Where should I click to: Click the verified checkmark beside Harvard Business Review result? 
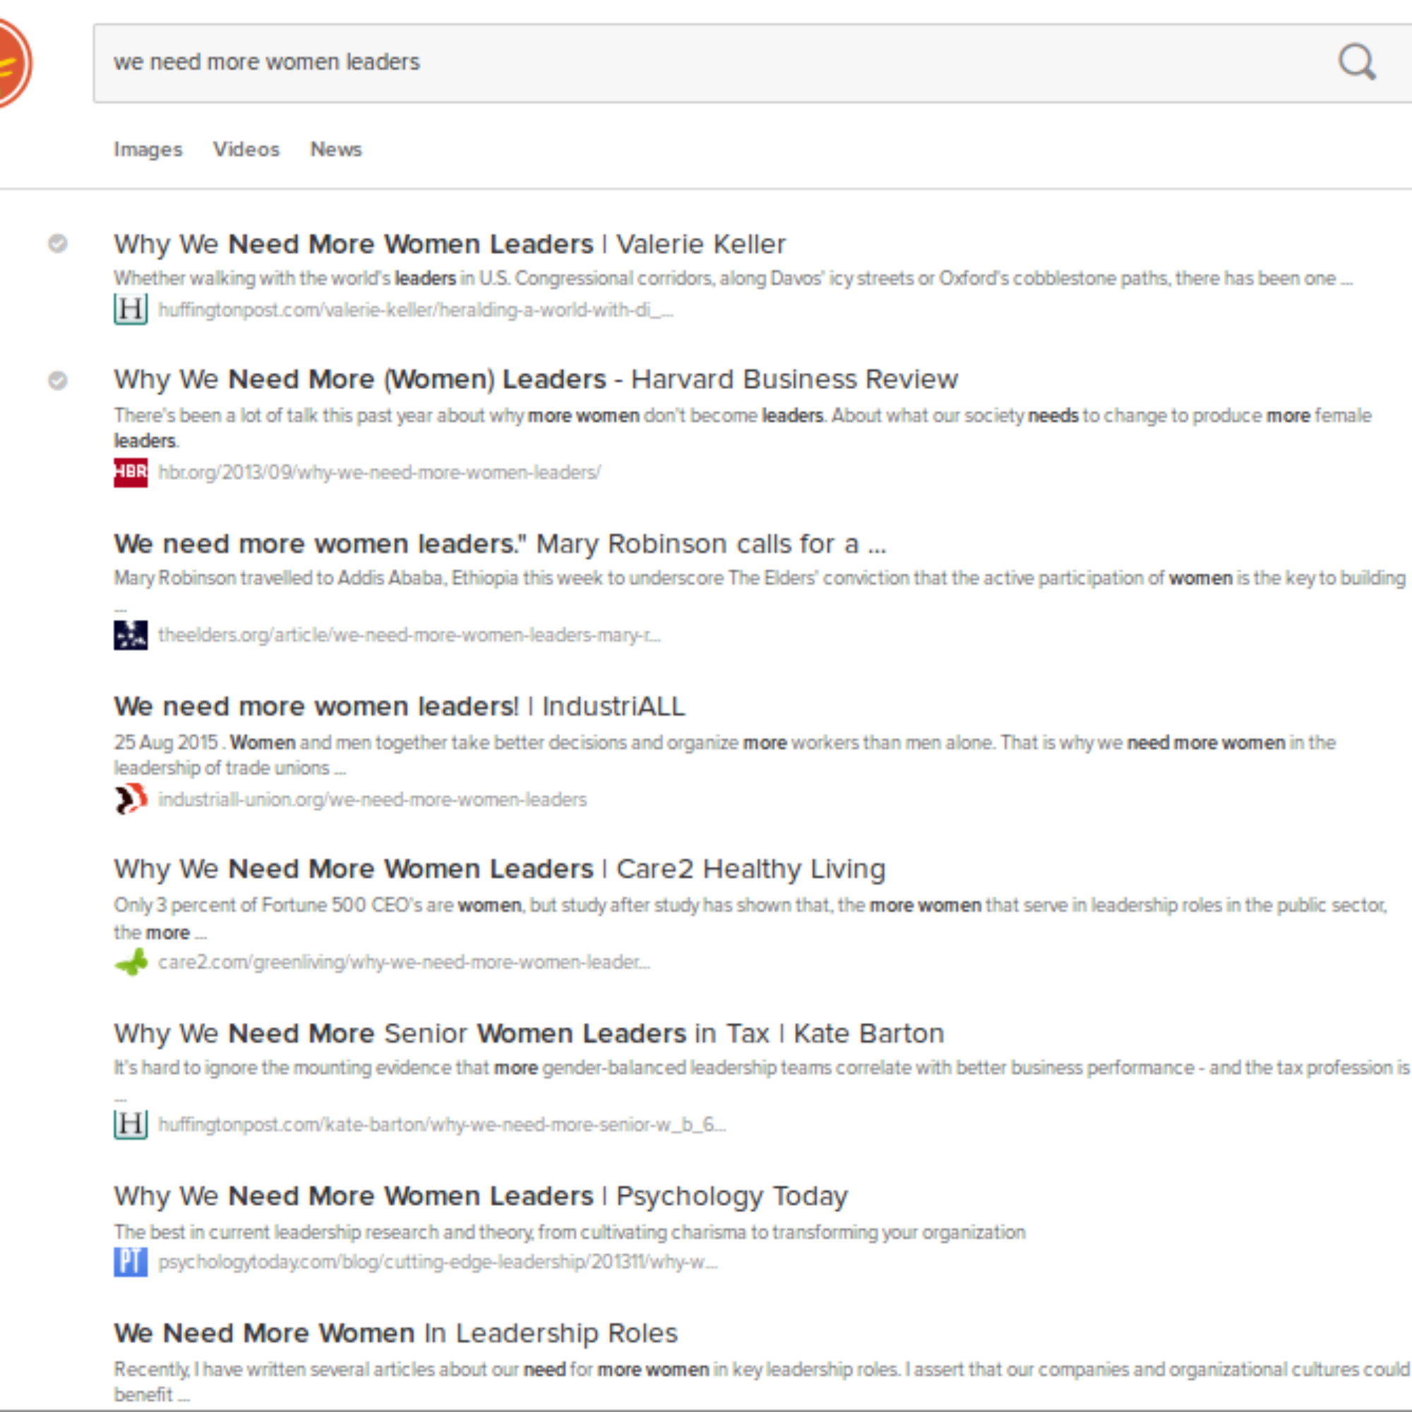(58, 380)
